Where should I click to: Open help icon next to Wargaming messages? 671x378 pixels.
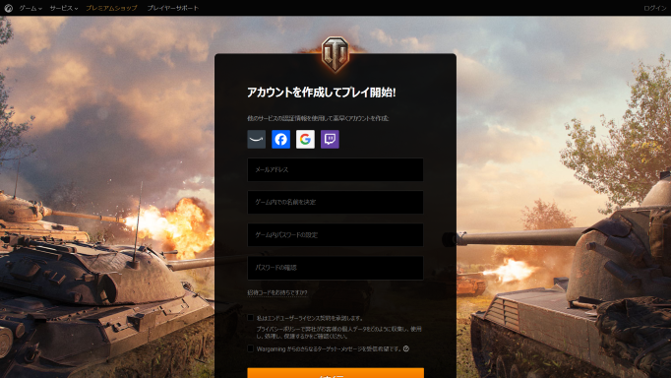[x=406, y=348]
